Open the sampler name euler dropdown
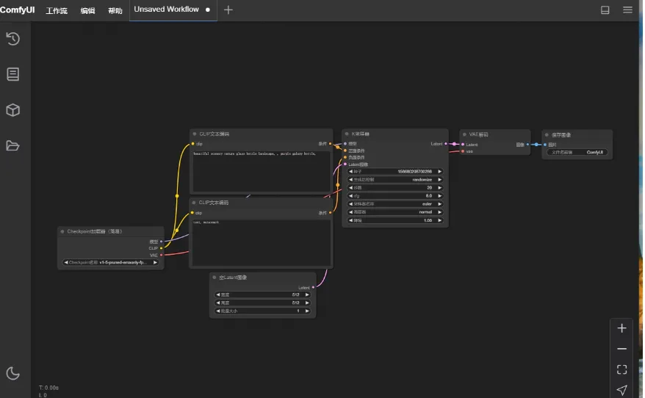Screen dimensions: 645x398 point(395,204)
